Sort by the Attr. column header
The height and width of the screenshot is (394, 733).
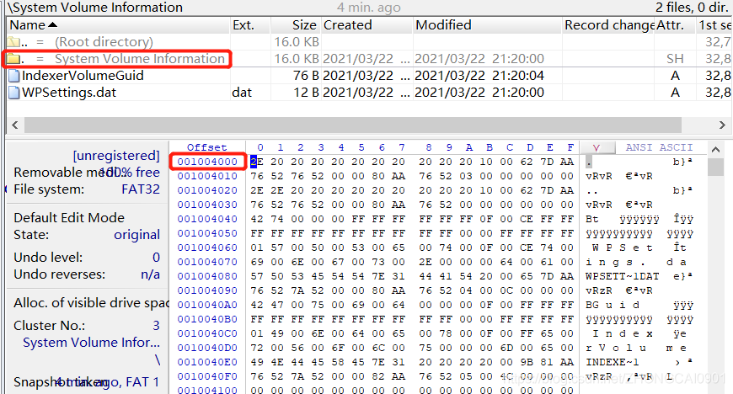tap(675, 25)
